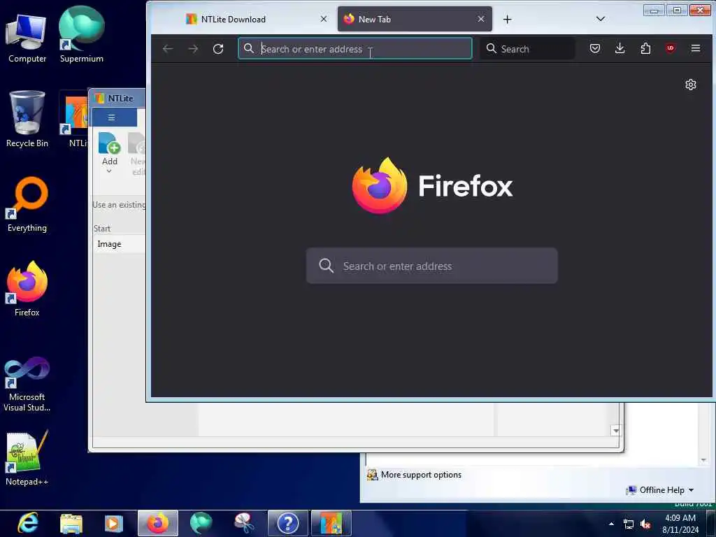Switch to Firefox taskbar button
The height and width of the screenshot is (537, 716).
(x=157, y=523)
